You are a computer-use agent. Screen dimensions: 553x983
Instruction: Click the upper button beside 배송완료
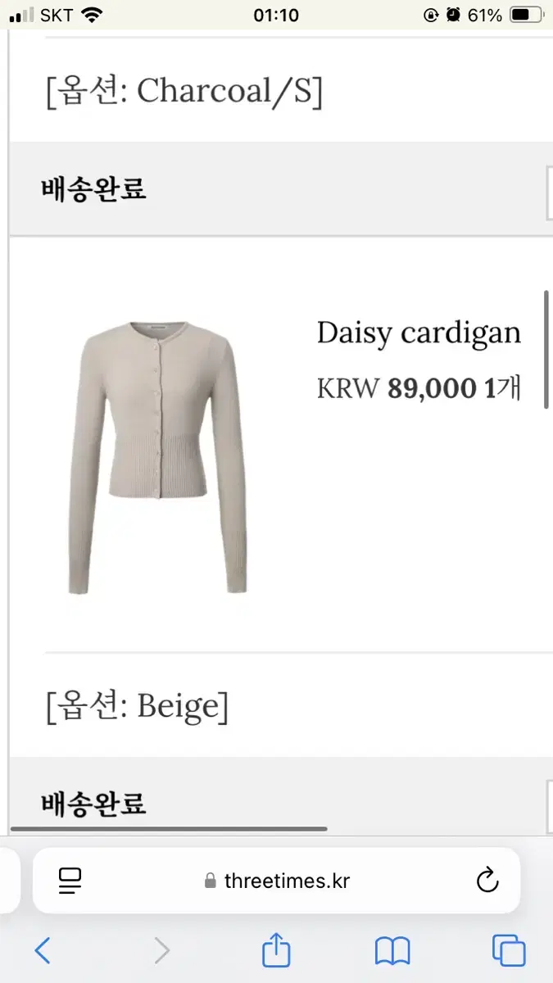click(550, 193)
